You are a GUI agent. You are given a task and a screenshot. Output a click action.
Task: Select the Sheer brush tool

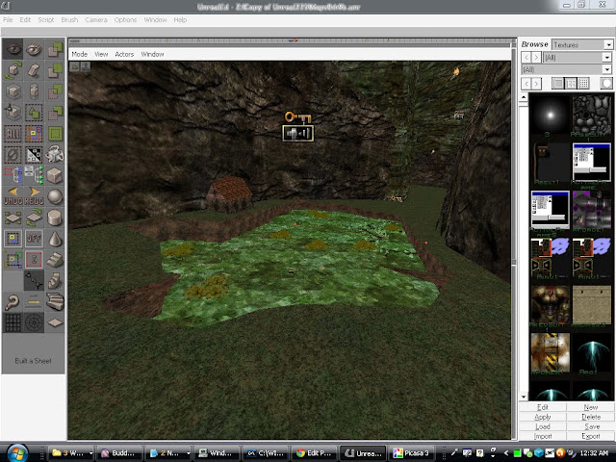click(x=34, y=70)
